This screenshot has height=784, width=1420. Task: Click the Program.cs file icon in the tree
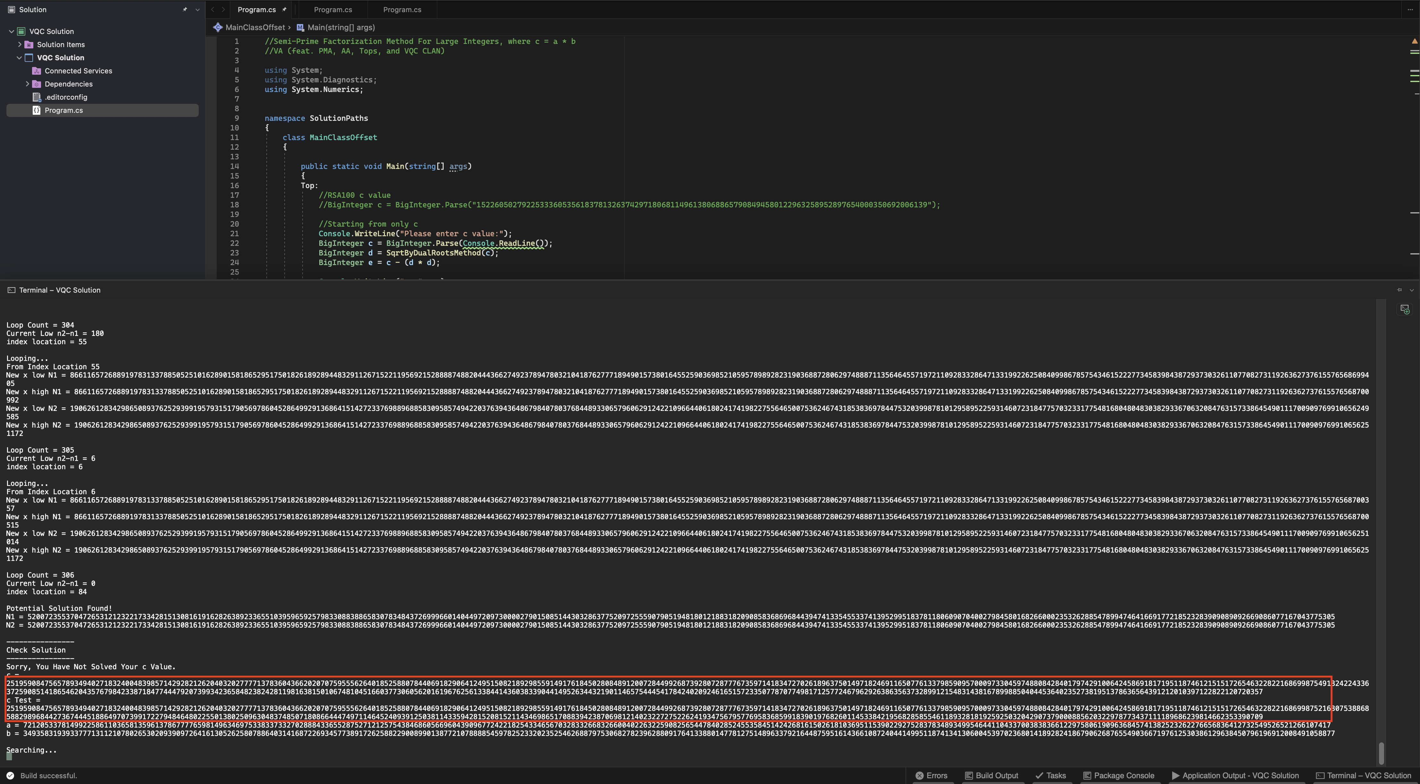tap(37, 110)
